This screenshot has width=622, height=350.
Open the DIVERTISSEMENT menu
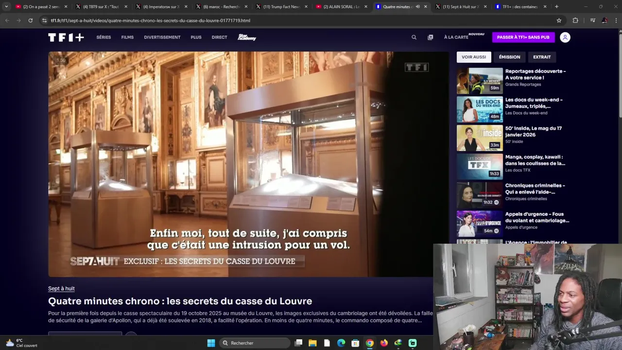162,37
